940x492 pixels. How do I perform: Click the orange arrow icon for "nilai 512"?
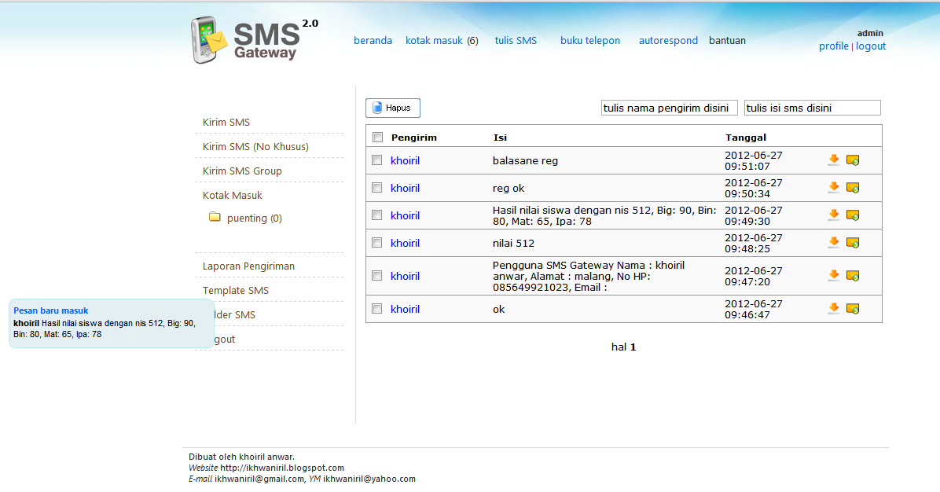click(833, 243)
